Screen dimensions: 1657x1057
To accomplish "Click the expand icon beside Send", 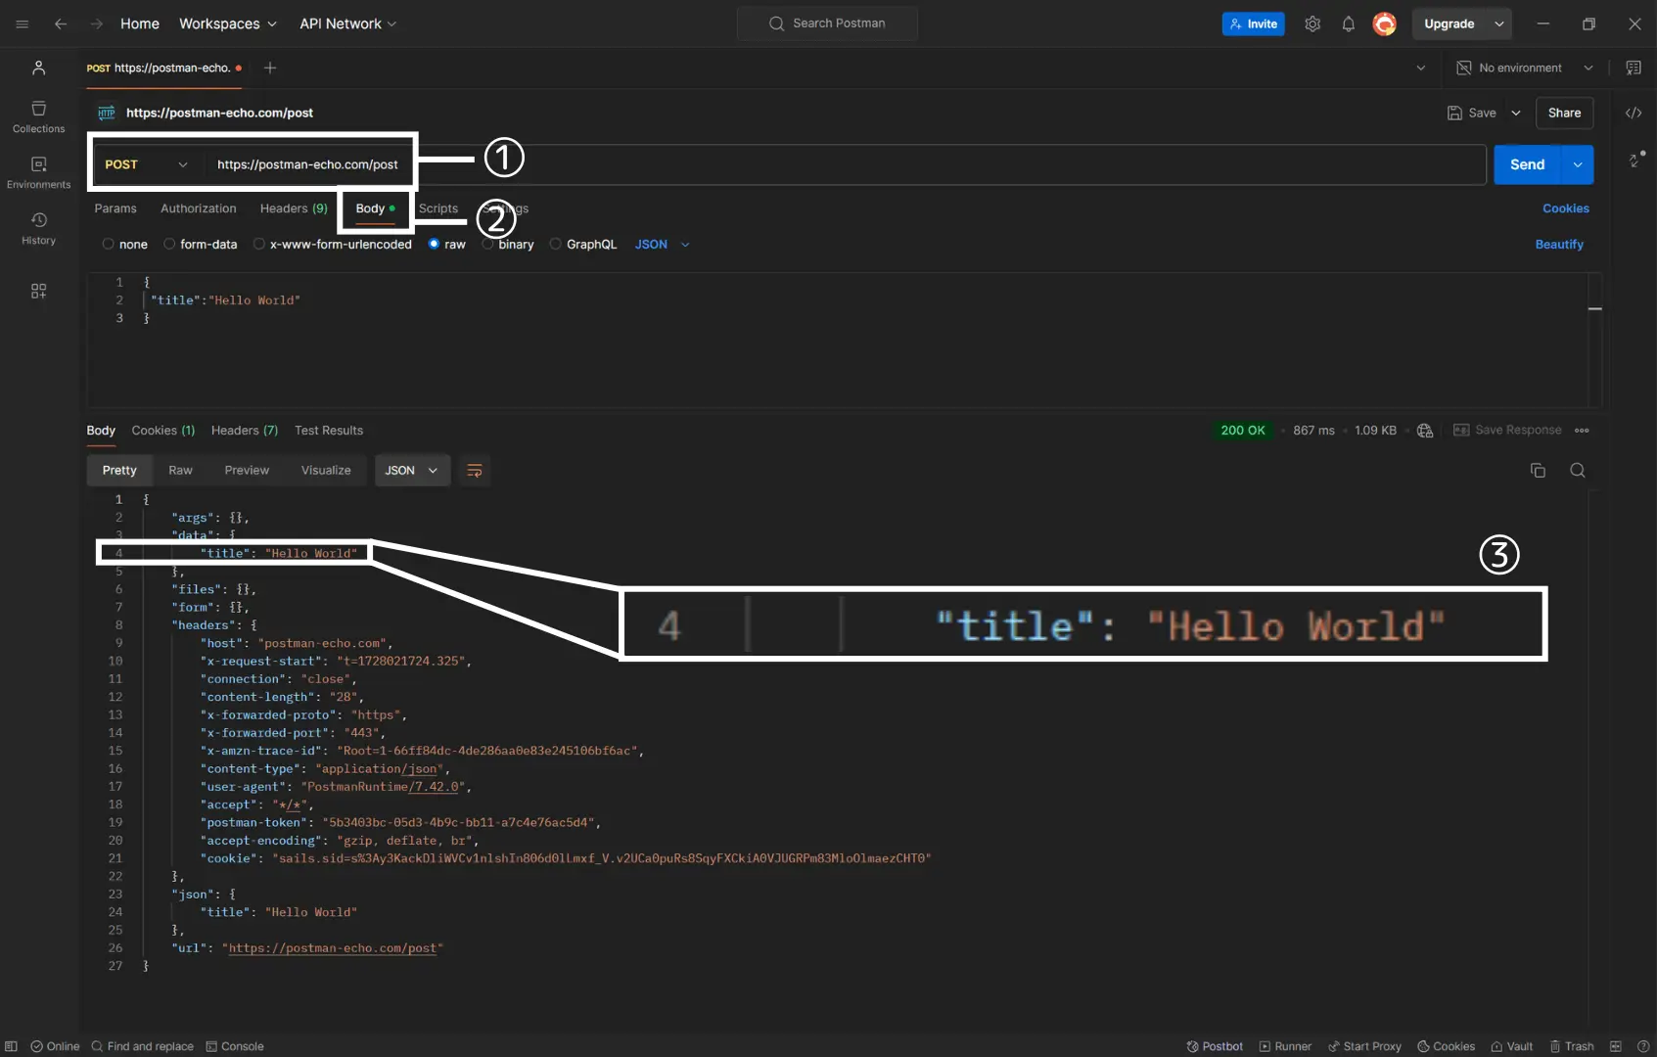I will pos(1636,159).
